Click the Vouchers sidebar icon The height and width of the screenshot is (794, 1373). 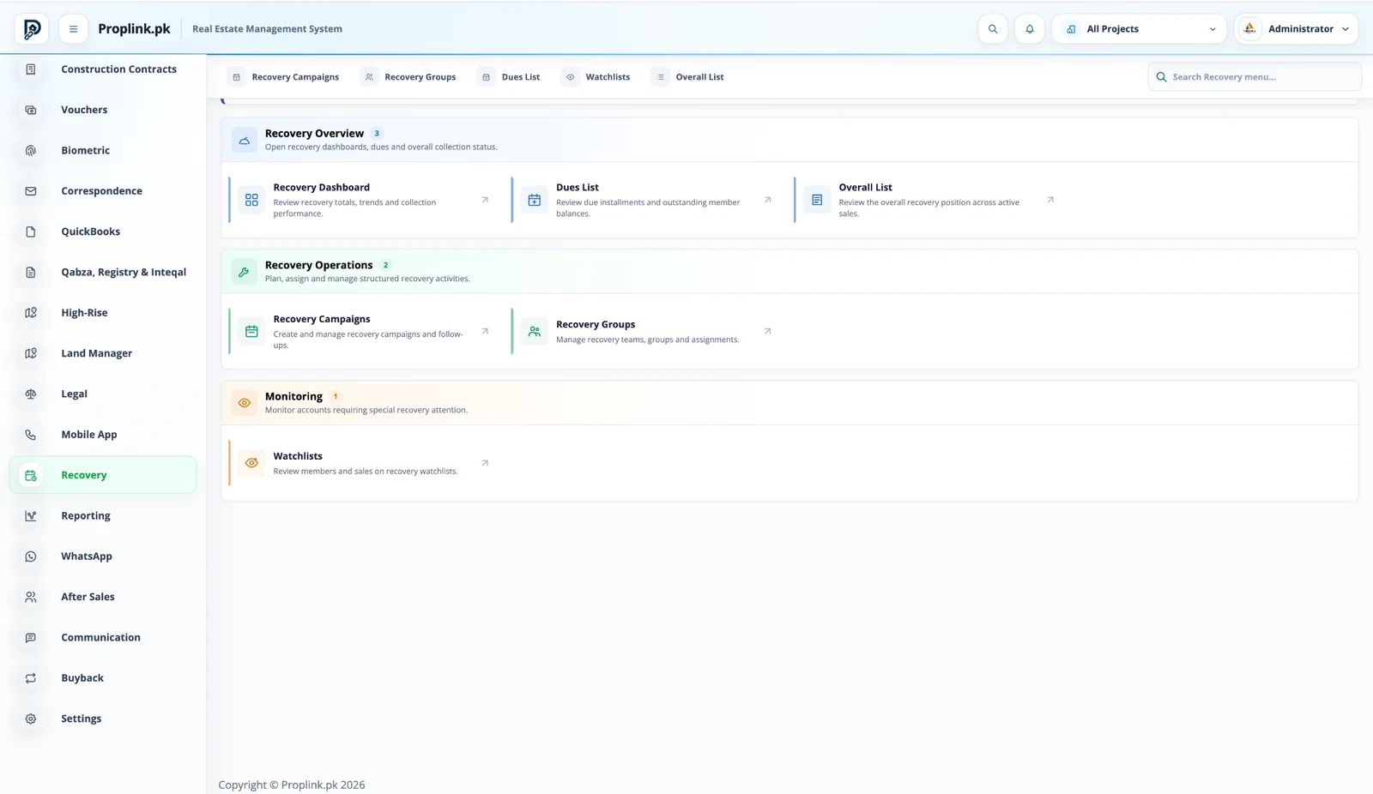tap(31, 110)
